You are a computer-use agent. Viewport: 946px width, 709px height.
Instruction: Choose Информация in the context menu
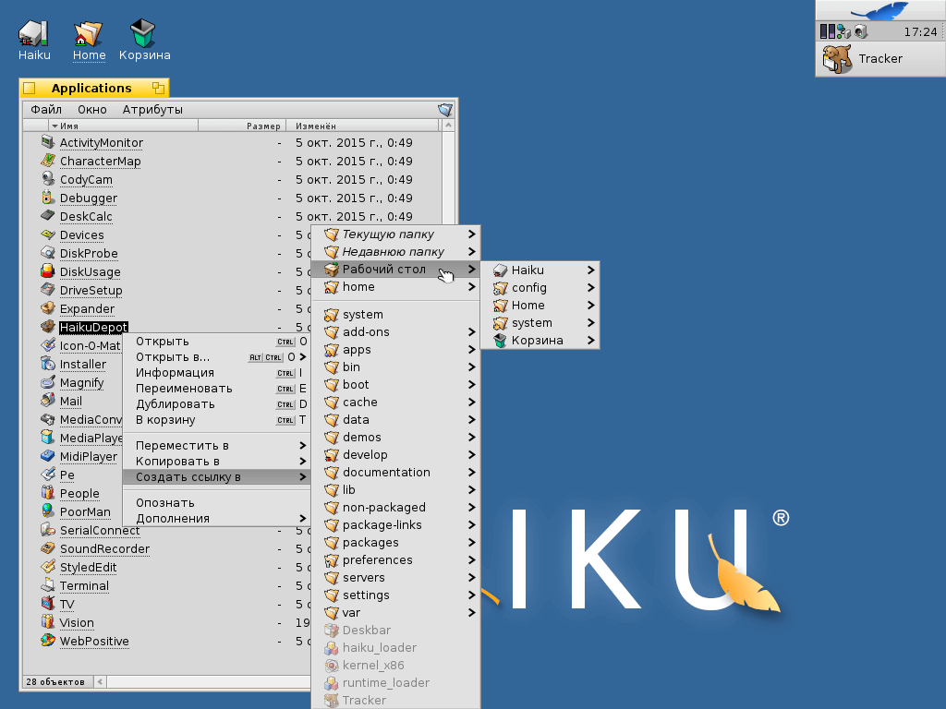pos(216,373)
